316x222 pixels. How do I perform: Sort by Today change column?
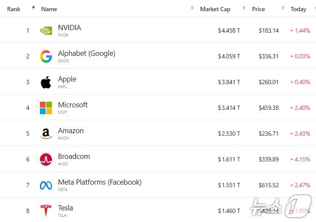click(x=298, y=9)
